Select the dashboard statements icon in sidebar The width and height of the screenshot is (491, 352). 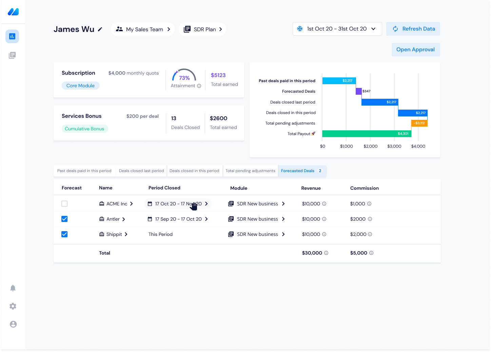point(12,36)
